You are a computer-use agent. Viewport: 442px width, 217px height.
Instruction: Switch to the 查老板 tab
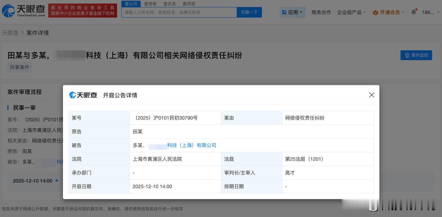click(150, 3)
